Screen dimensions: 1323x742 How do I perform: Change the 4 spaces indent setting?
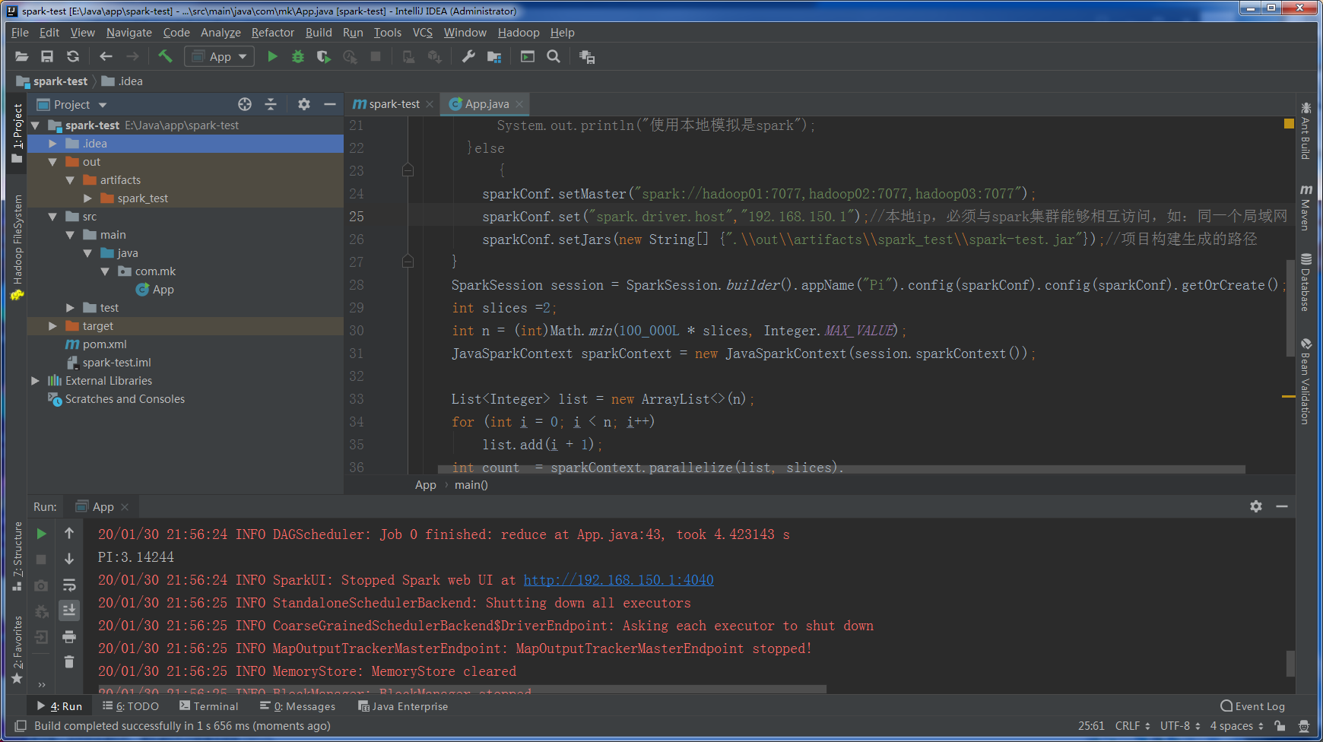coord(1237,726)
